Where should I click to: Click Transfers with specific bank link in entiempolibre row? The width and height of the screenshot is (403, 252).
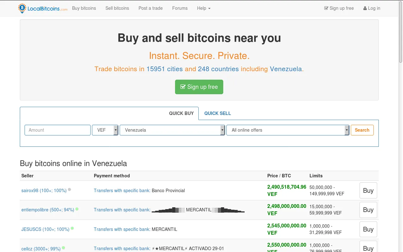pyautogui.click(x=122, y=210)
